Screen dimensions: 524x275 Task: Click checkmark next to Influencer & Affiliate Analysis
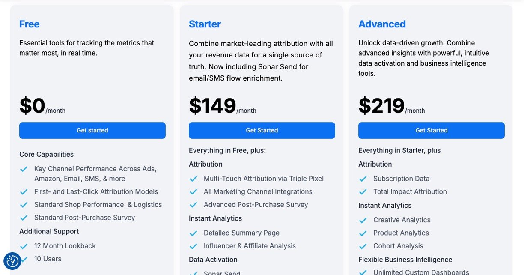point(194,246)
